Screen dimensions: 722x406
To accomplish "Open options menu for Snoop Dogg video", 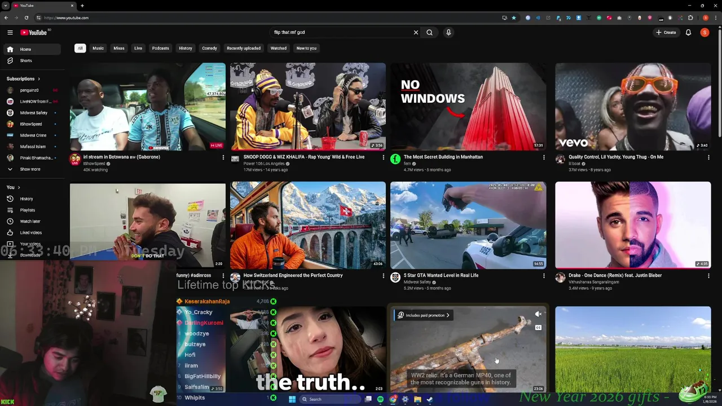I will click(x=383, y=158).
